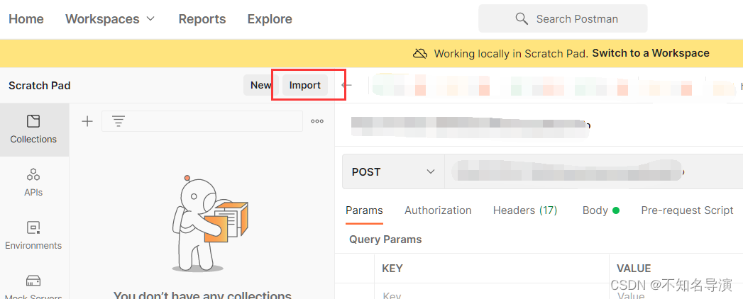The image size is (743, 299).
Task: Switch to the Headers (17) tab
Action: click(525, 210)
